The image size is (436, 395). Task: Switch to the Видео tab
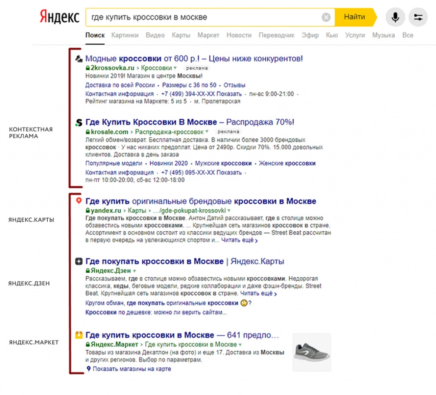(155, 35)
